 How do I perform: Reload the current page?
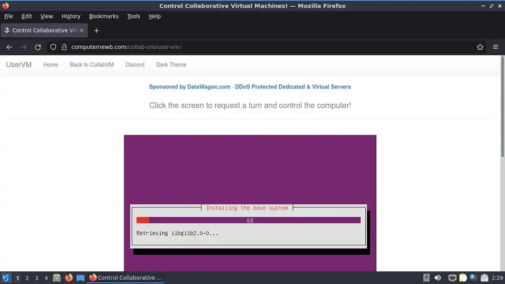[x=38, y=47]
